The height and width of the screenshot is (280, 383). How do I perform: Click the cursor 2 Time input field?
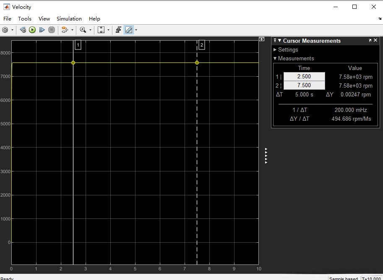(304, 86)
